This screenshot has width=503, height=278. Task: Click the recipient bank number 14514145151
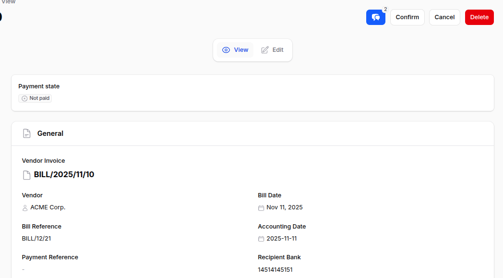275,270
